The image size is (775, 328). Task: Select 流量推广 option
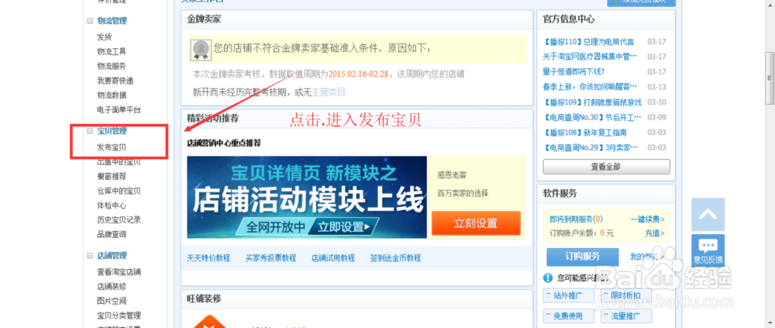pos(626,316)
